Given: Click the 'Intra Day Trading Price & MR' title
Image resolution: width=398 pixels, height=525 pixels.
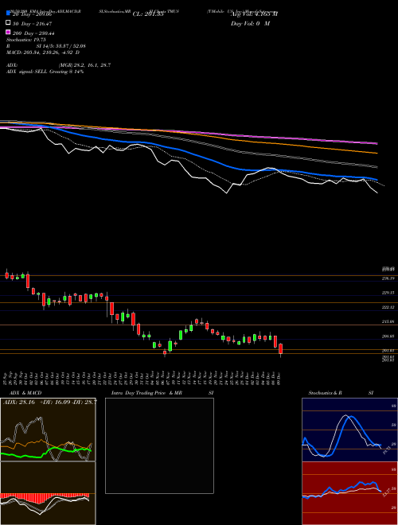Looking at the screenshot, I should click(x=146, y=393).
